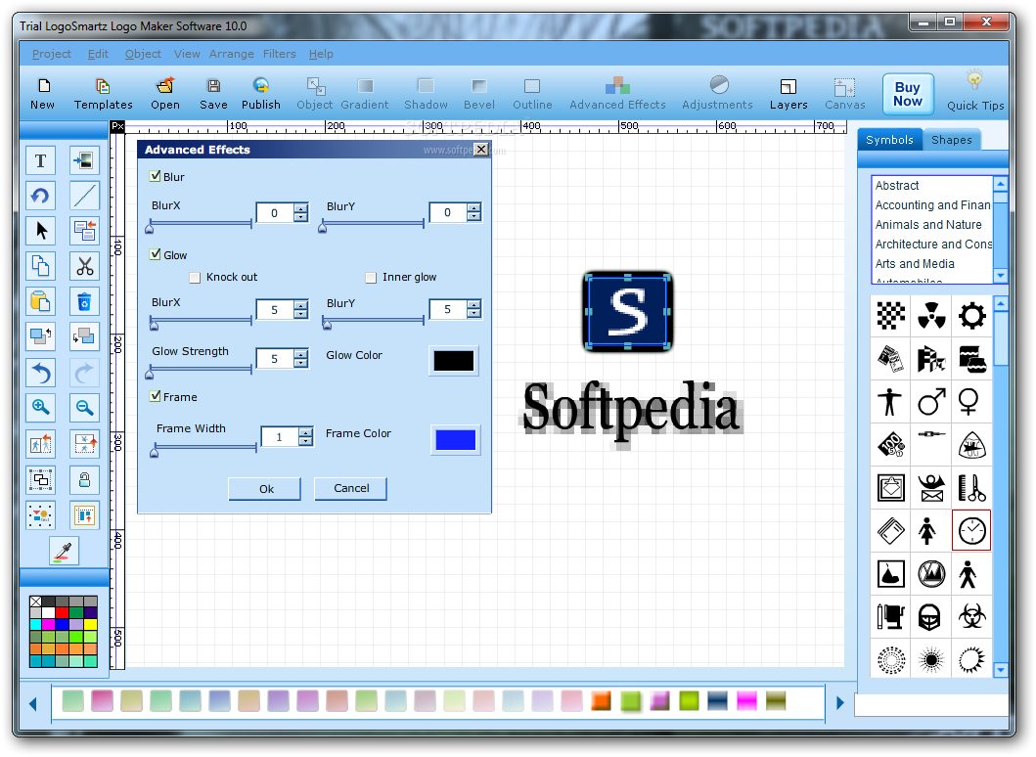Click the Glow Strength slider track
This screenshot has width=1036, height=757.
(201, 370)
